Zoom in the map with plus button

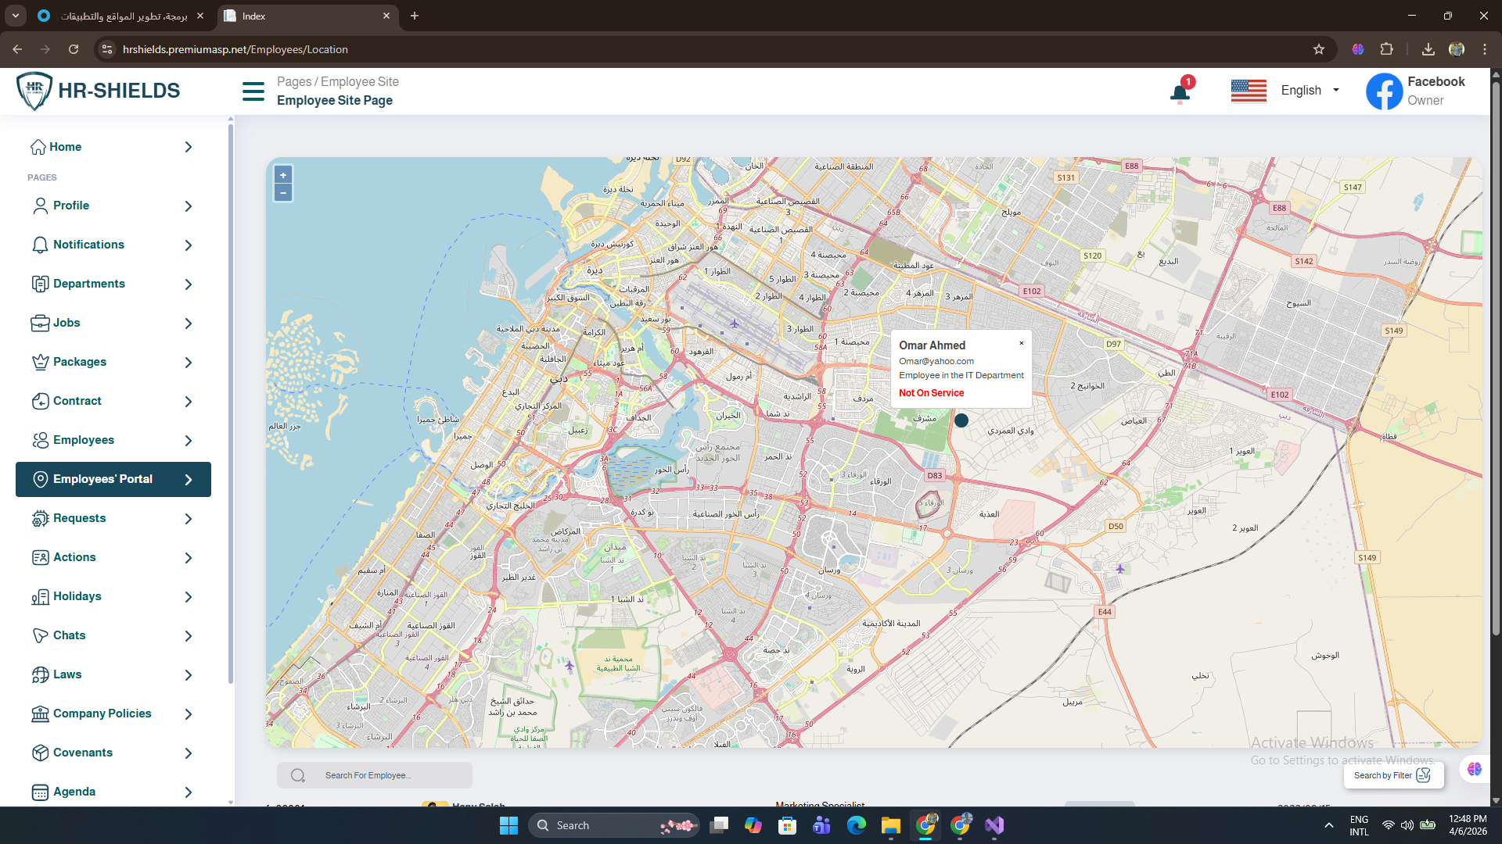click(x=283, y=175)
